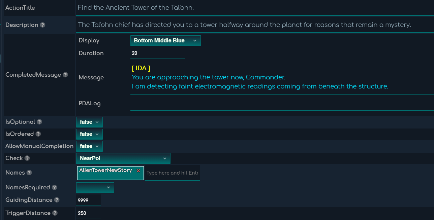
Task: Click help icon beside CompletedMessage
Action: [x=65, y=75]
